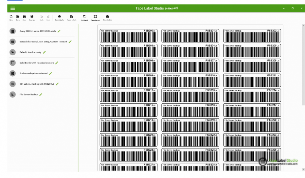
Task: Select the FSB212 barcode label
Action: click(x=129, y=95)
